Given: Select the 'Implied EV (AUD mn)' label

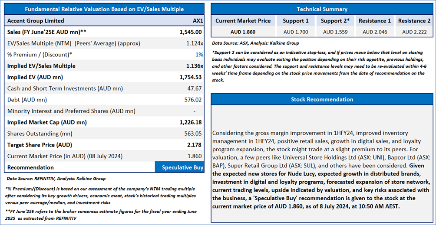Looking at the screenshot, I should point(35,77).
